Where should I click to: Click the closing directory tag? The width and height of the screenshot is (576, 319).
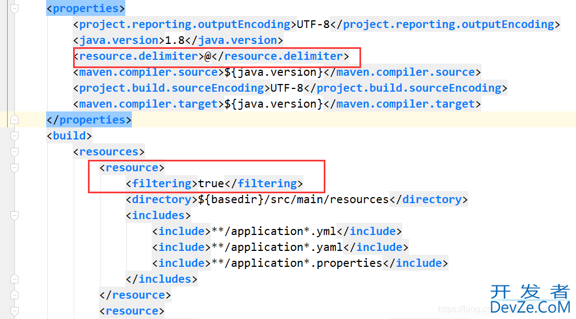pos(429,199)
